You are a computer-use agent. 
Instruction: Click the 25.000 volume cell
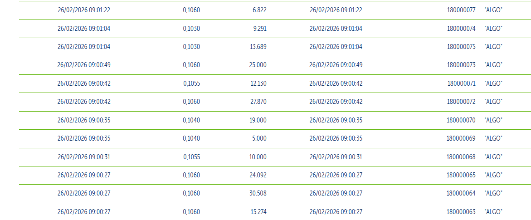[x=258, y=65]
